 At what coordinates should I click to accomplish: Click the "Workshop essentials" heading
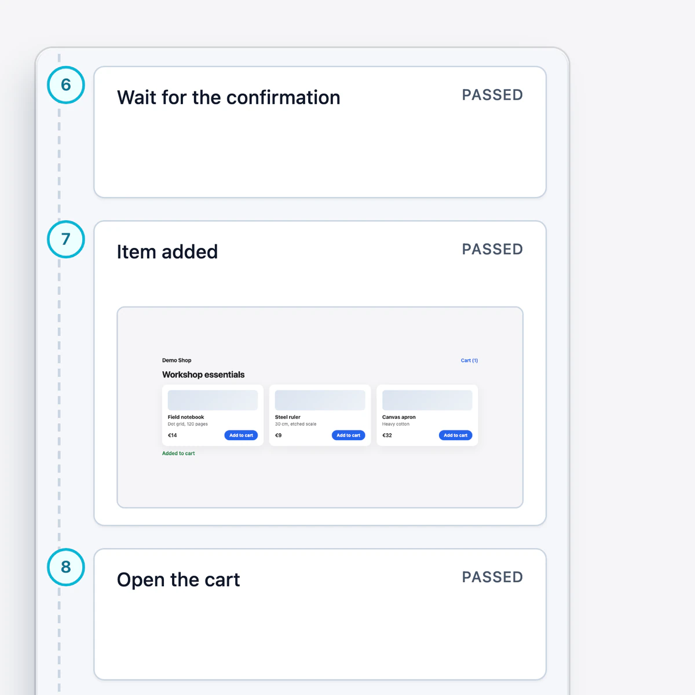[x=203, y=375]
